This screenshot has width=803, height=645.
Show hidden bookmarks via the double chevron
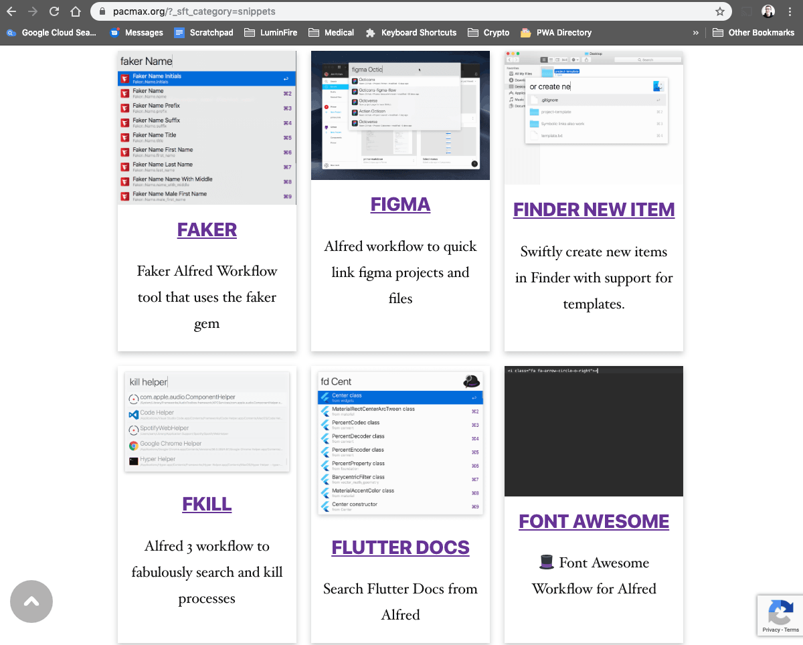point(696,32)
